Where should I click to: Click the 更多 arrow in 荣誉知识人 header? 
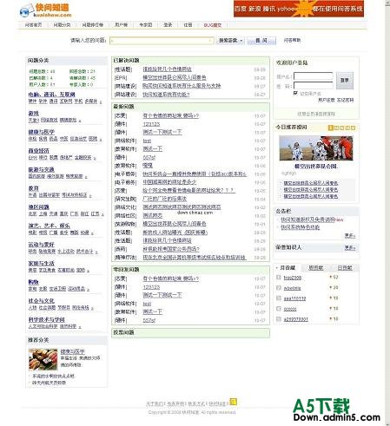click(350, 248)
